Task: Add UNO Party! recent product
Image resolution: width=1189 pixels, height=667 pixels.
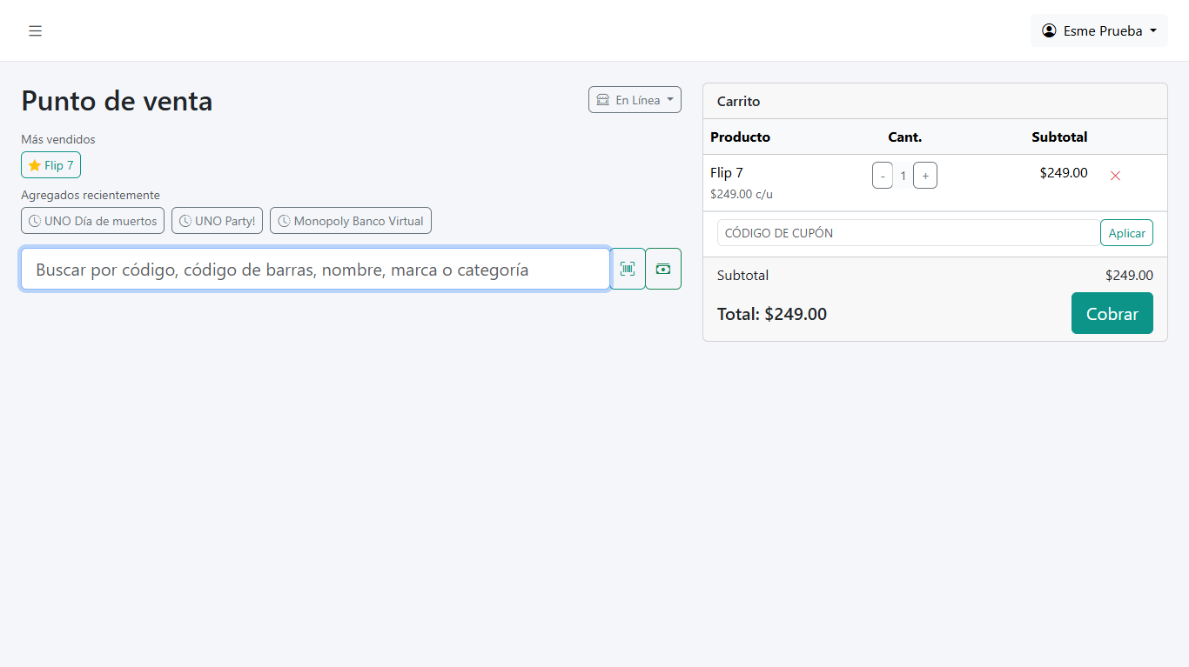Action: 217,221
